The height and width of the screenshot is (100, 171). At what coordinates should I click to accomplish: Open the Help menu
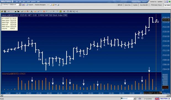(38, 2)
